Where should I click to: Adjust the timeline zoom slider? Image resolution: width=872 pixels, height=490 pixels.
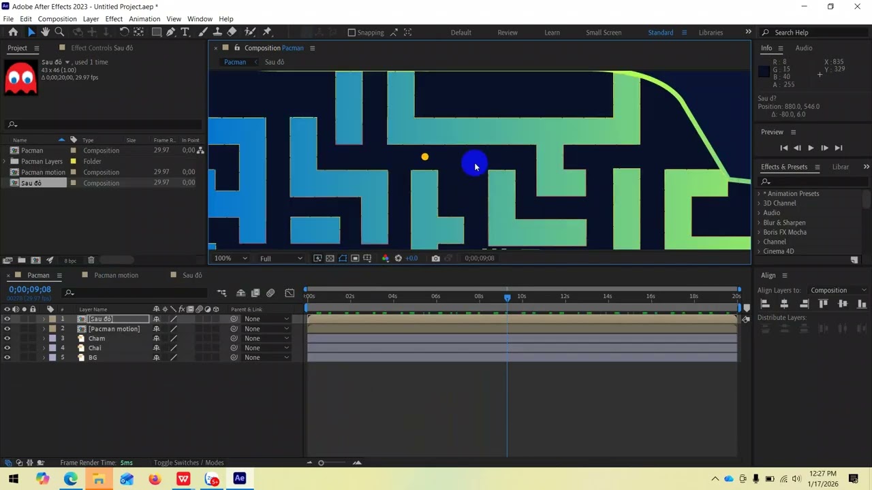[x=322, y=463]
